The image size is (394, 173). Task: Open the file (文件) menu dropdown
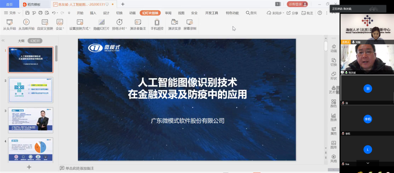12,13
